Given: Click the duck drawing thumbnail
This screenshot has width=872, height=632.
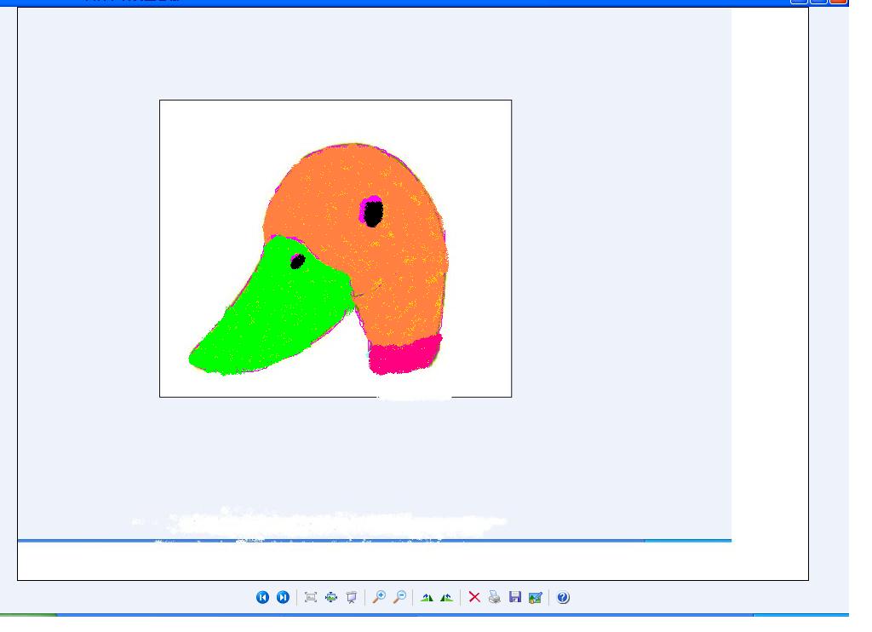Looking at the screenshot, I should 336,249.
